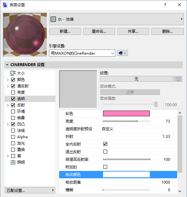
Task: Collapse the CINERENDER 设置 panel
Action: [7, 65]
